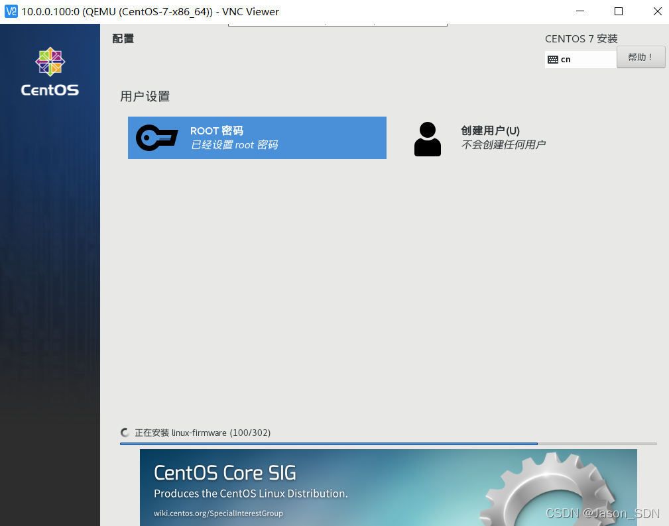Click the CentOS logo in the sidebar
Screen dimensions: 669x526
pyautogui.click(x=50, y=72)
